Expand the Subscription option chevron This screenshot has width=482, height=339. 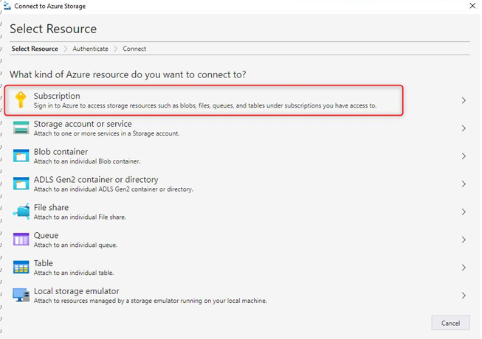tap(464, 100)
